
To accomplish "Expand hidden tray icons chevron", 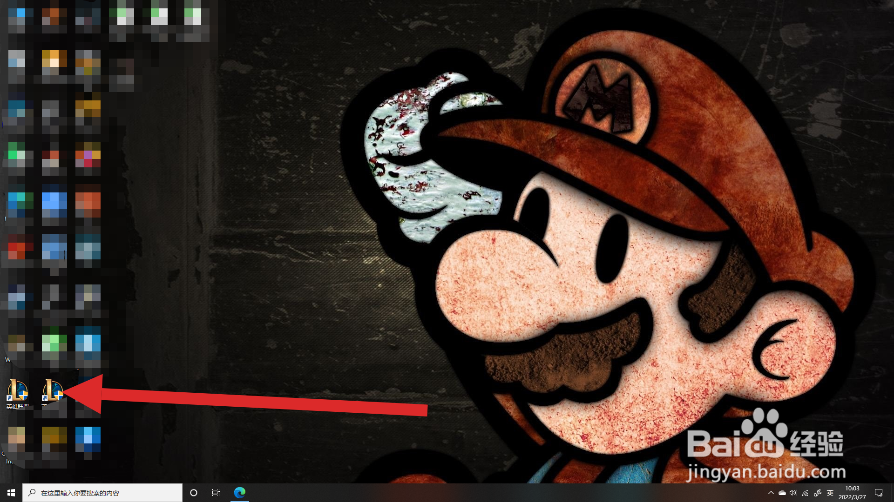I will point(771,493).
